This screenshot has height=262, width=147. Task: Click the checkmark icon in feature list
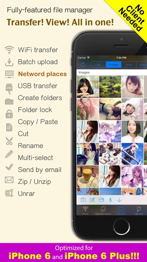(x=9, y=167)
